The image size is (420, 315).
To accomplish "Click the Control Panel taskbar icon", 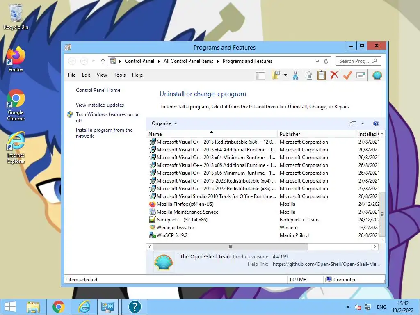I will [x=108, y=307].
